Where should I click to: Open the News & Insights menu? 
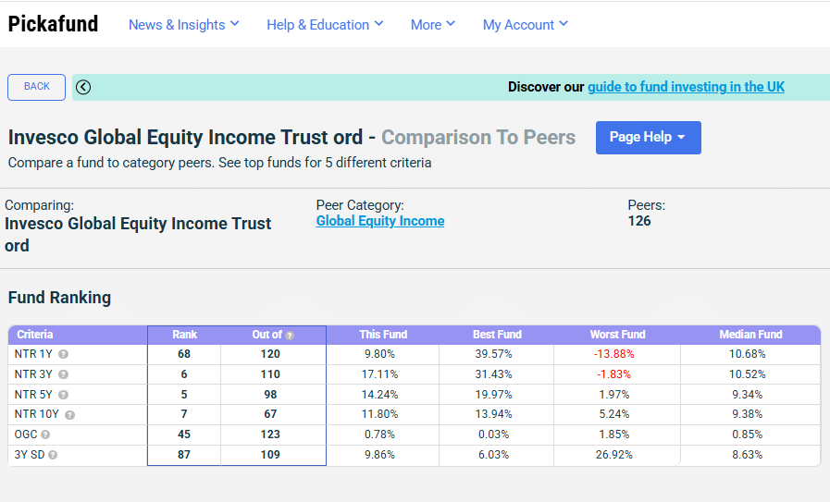point(184,25)
